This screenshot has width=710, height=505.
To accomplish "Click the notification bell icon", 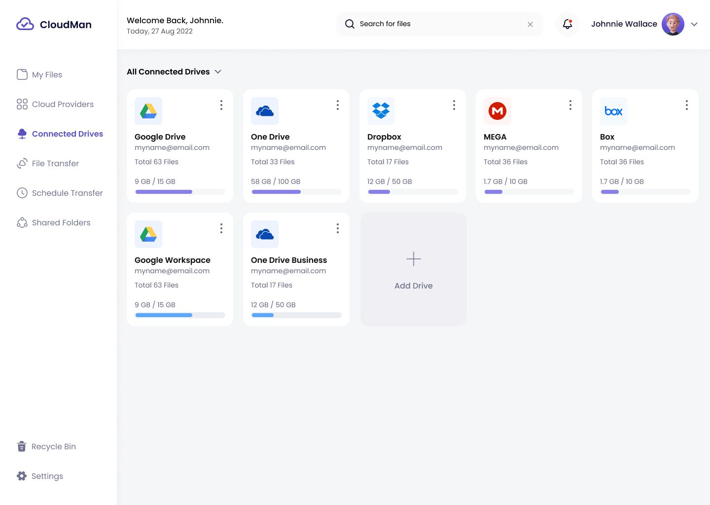I will coord(568,24).
